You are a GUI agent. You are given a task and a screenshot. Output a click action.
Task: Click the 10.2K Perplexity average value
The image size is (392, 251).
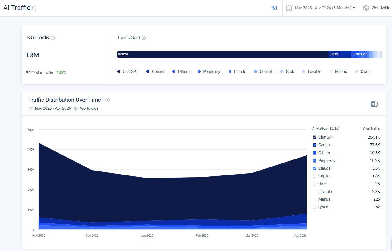pyautogui.click(x=375, y=161)
